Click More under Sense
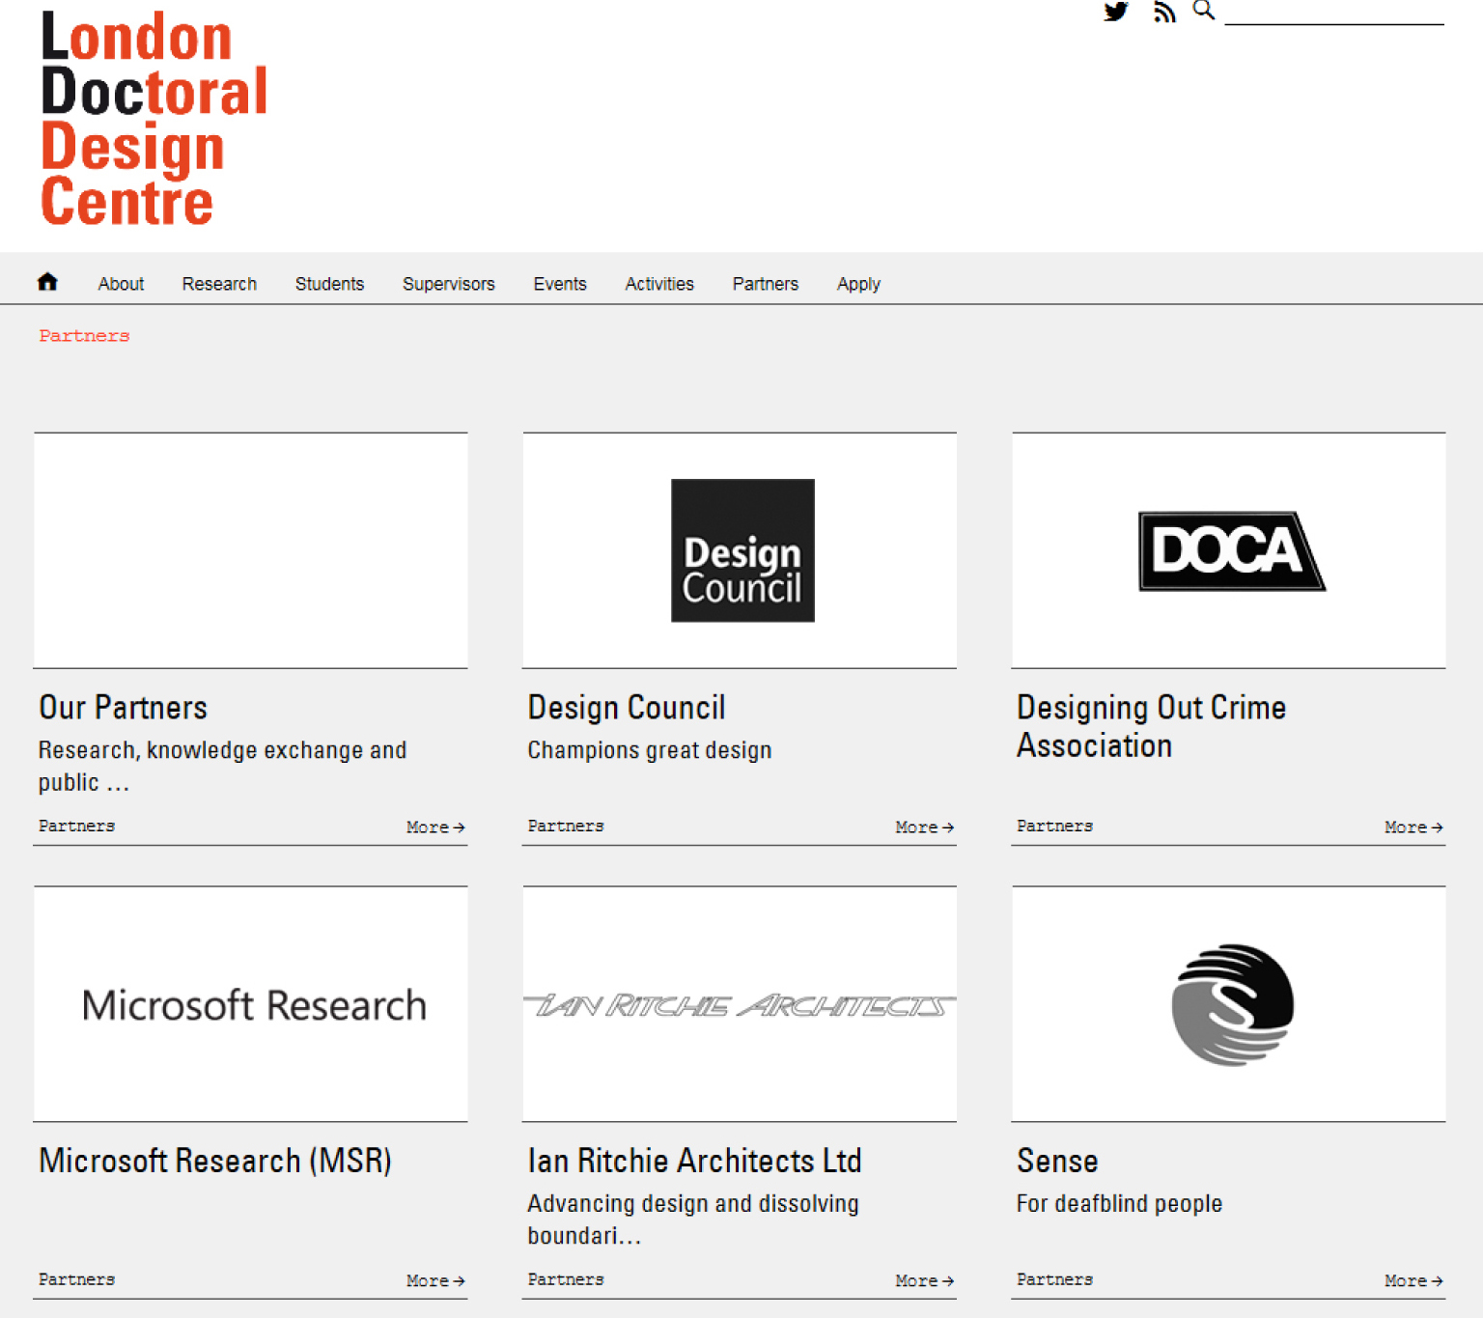 click(x=1413, y=1281)
